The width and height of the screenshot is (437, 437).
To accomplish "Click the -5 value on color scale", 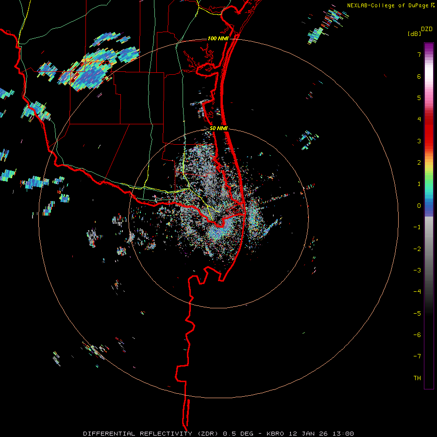I will coord(417,314).
